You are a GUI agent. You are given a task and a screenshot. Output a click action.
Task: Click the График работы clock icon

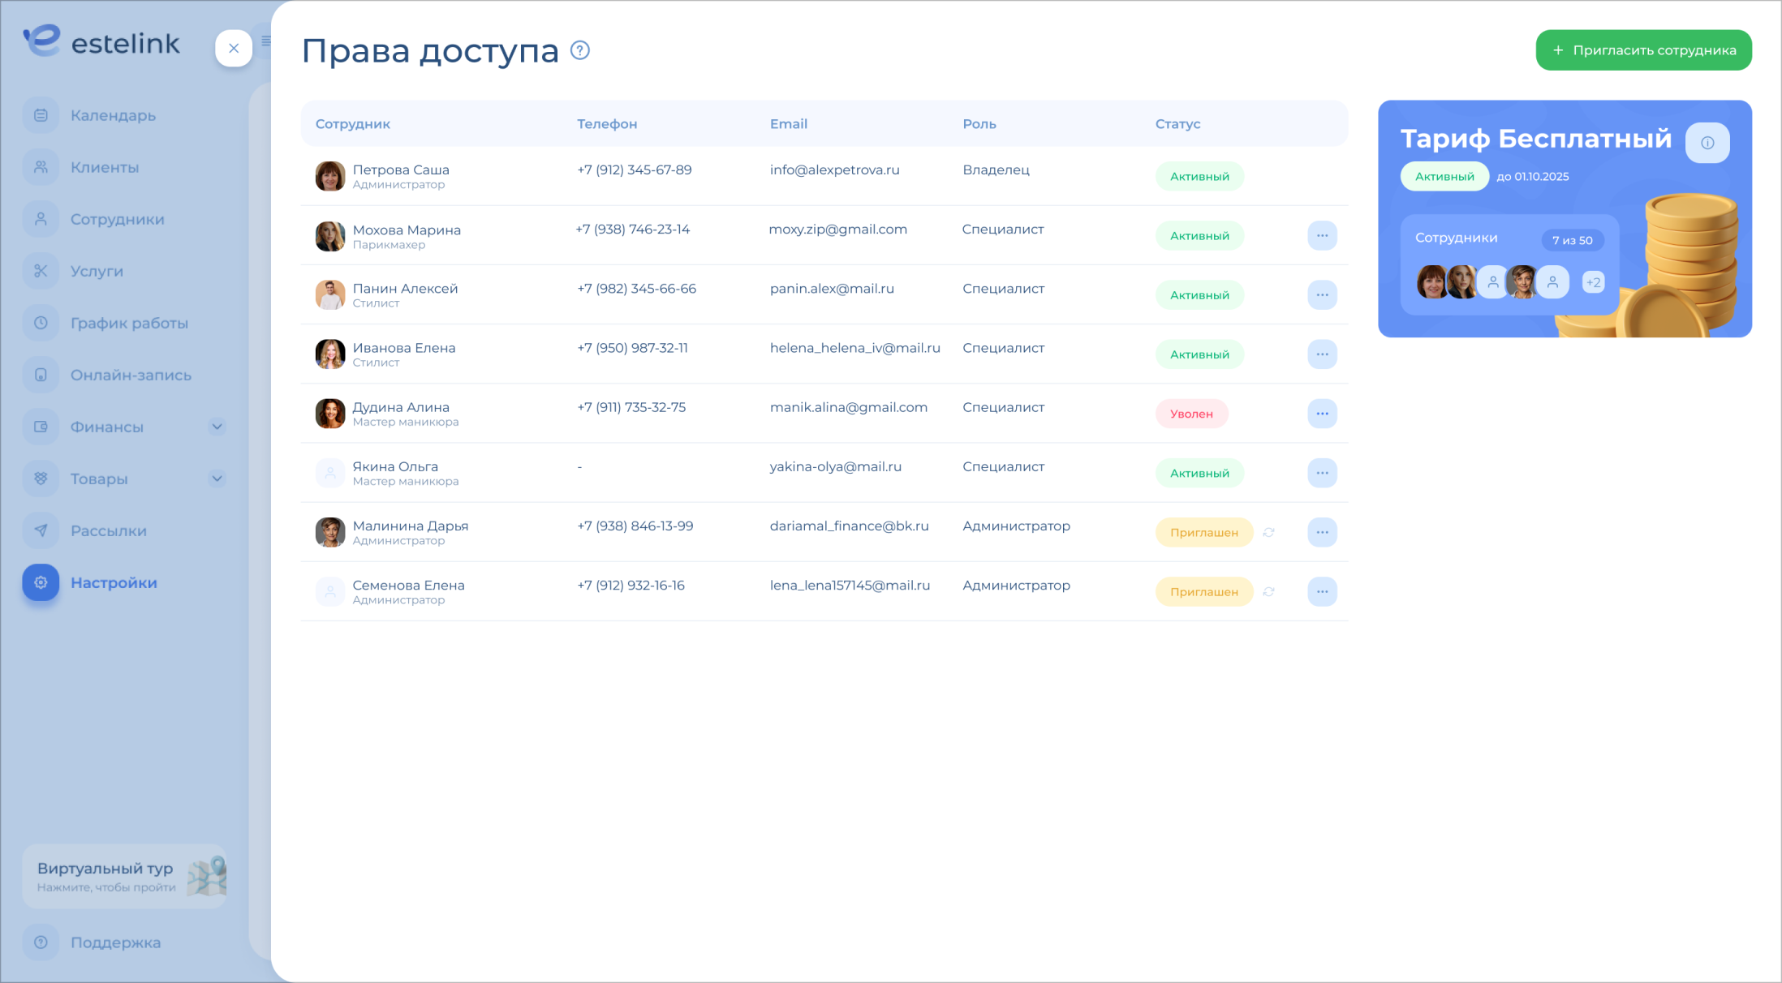point(41,323)
